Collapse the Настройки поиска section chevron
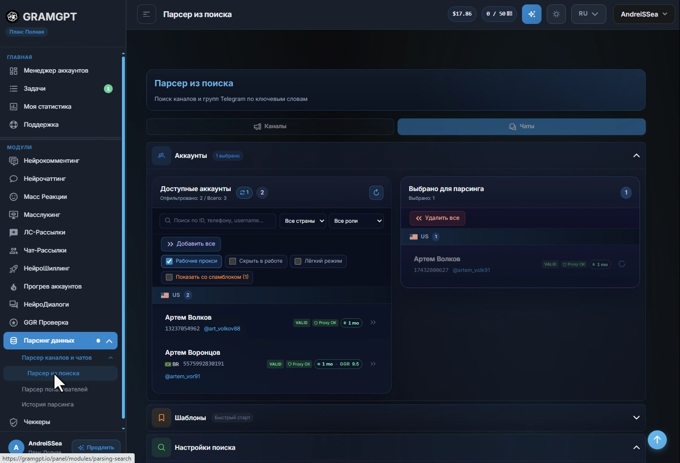 coord(636,447)
